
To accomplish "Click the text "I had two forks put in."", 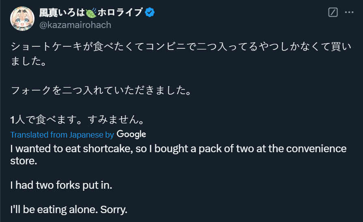I will 61,185.
